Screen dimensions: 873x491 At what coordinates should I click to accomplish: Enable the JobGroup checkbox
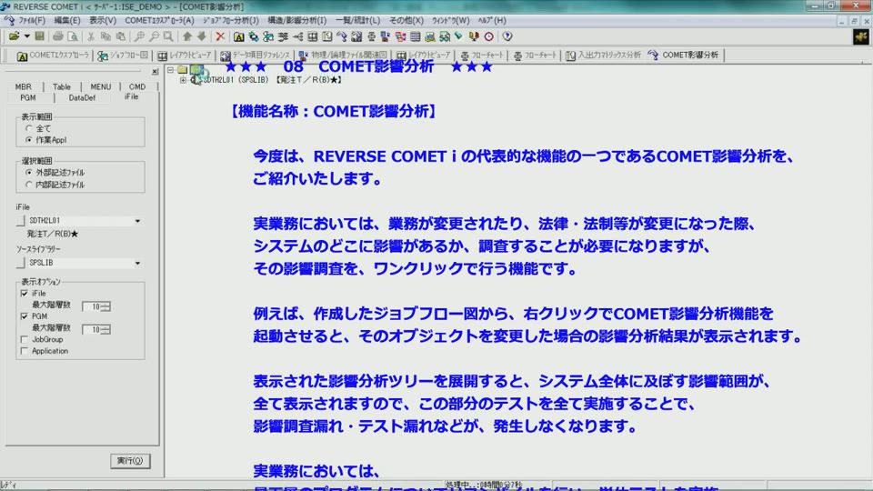click(x=24, y=339)
